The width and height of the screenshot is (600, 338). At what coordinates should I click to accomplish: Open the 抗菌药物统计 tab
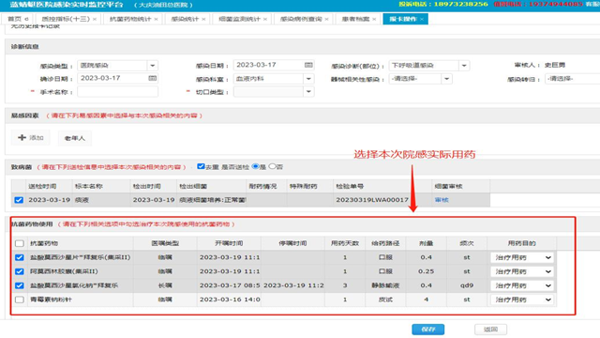130,19
